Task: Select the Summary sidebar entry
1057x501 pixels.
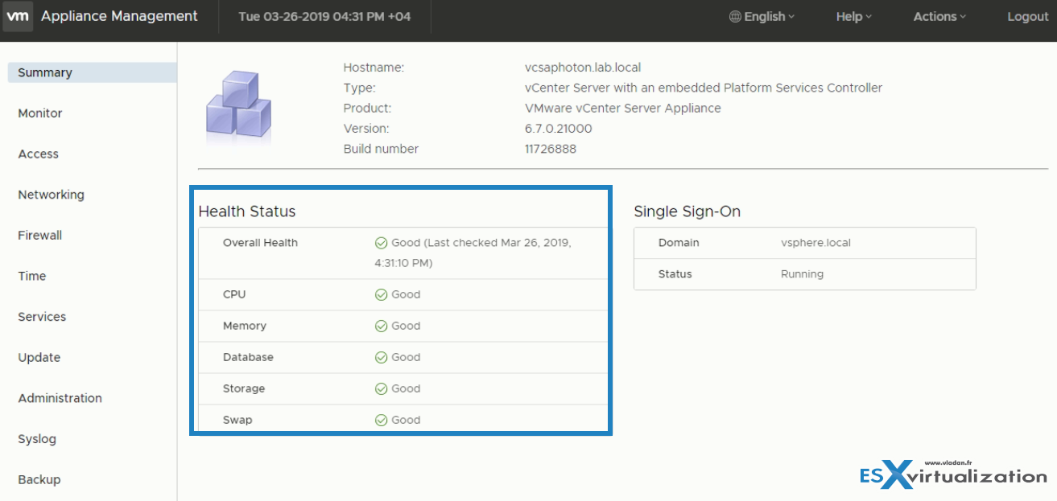Action: 44,72
